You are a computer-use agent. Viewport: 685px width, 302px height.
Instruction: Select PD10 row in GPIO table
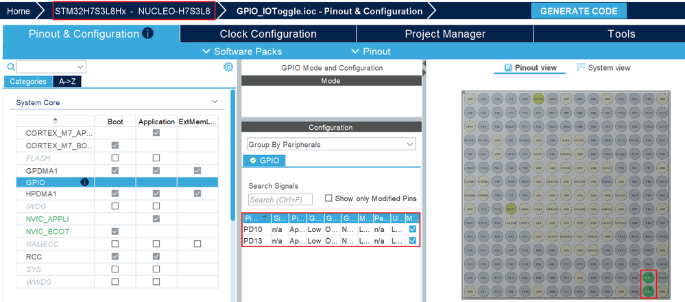click(x=331, y=229)
